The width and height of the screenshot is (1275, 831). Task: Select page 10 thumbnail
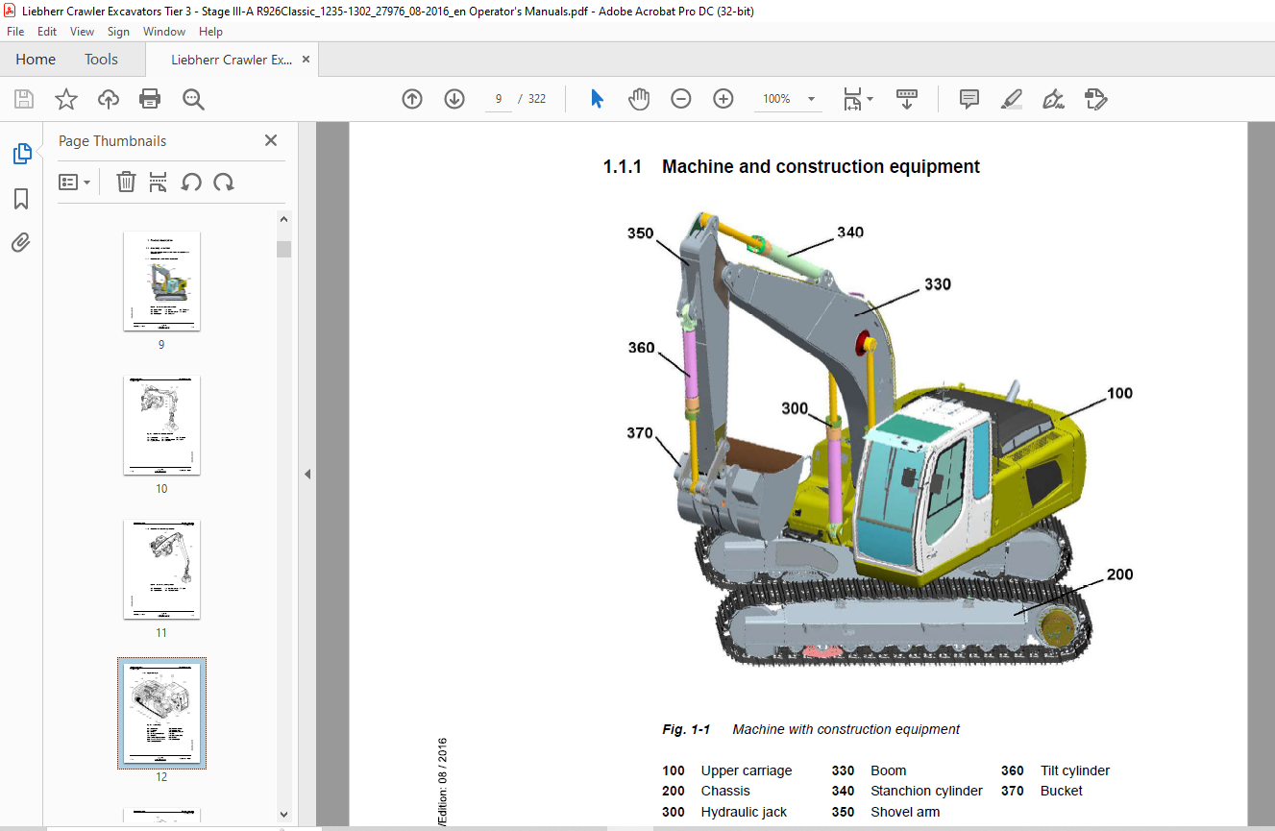161,426
